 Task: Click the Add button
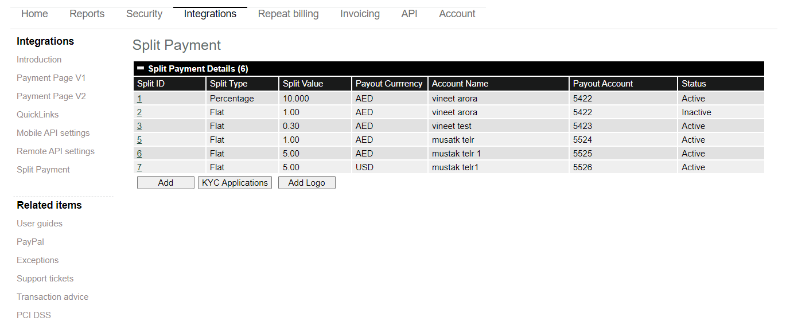coord(166,182)
